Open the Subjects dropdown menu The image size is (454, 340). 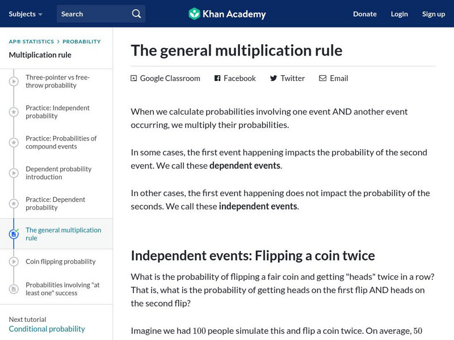26,14
